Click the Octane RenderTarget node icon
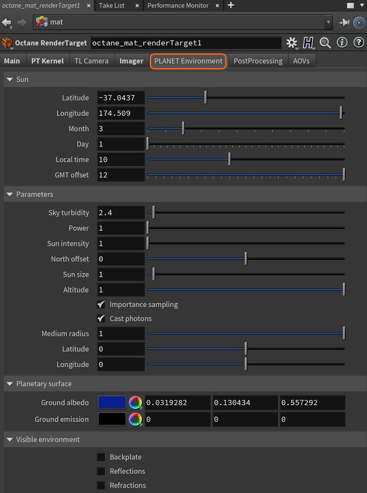367x493 pixels. (x=7, y=43)
